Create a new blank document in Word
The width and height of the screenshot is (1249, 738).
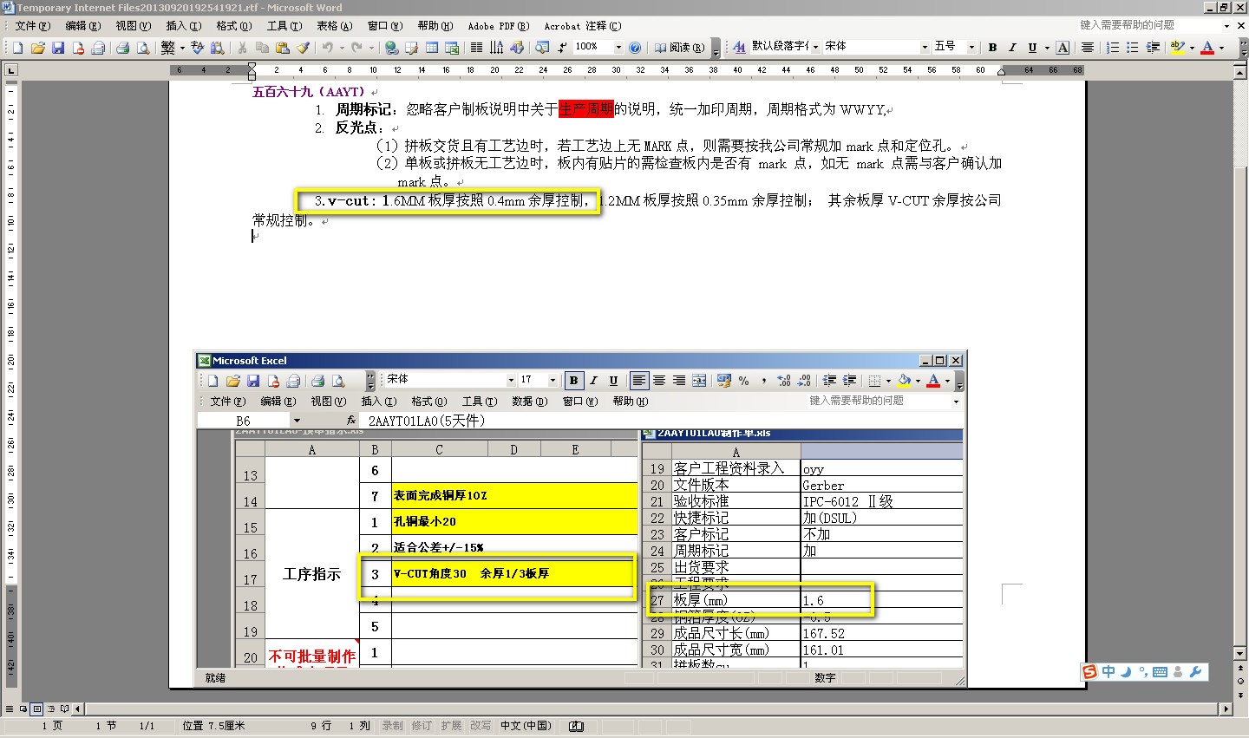(17, 48)
